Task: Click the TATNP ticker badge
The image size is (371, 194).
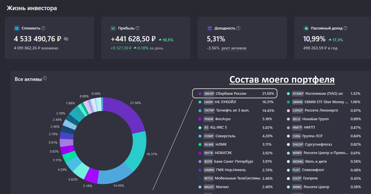Action: point(209,110)
